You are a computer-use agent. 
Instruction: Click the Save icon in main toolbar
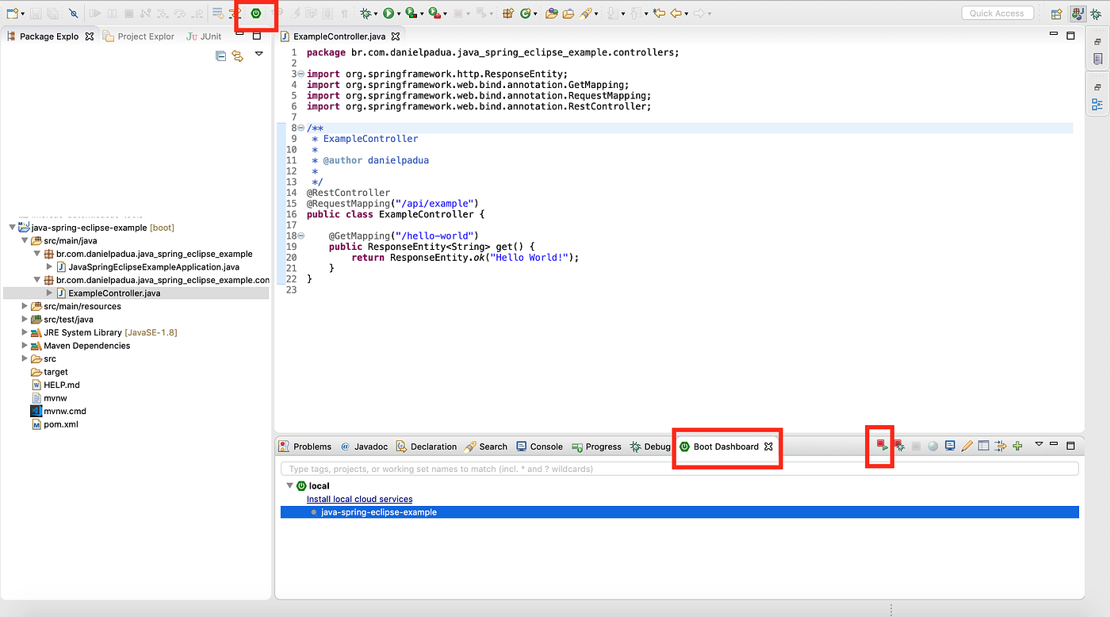[x=36, y=13]
